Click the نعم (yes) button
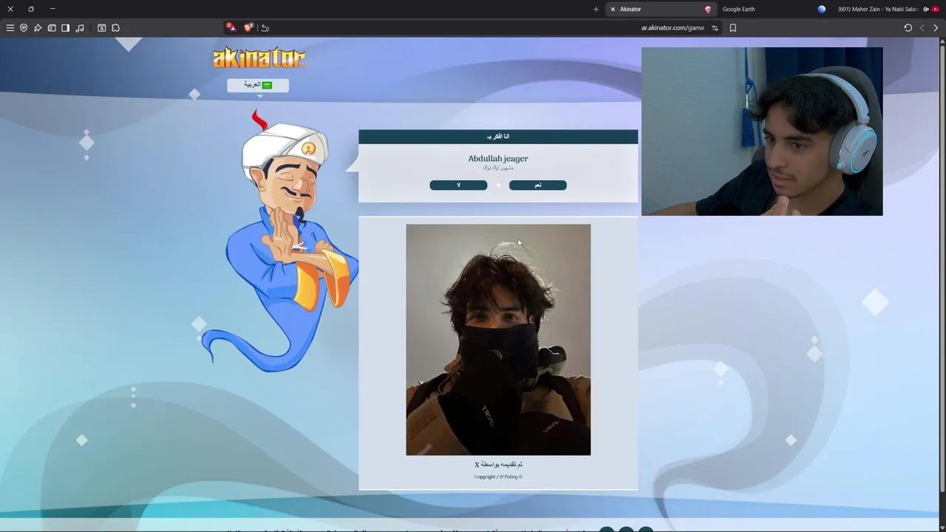This screenshot has height=532, width=946. click(538, 185)
